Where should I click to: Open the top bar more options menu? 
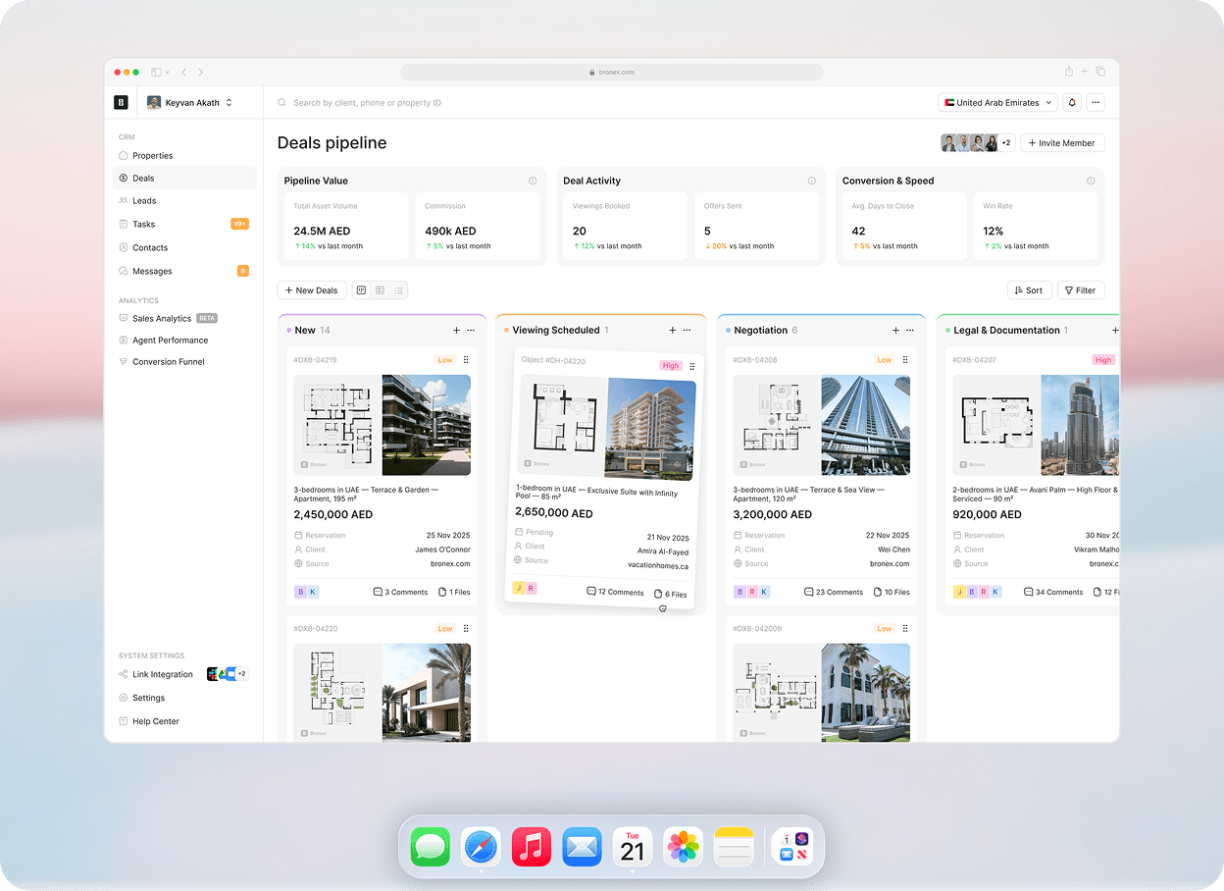tap(1096, 102)
